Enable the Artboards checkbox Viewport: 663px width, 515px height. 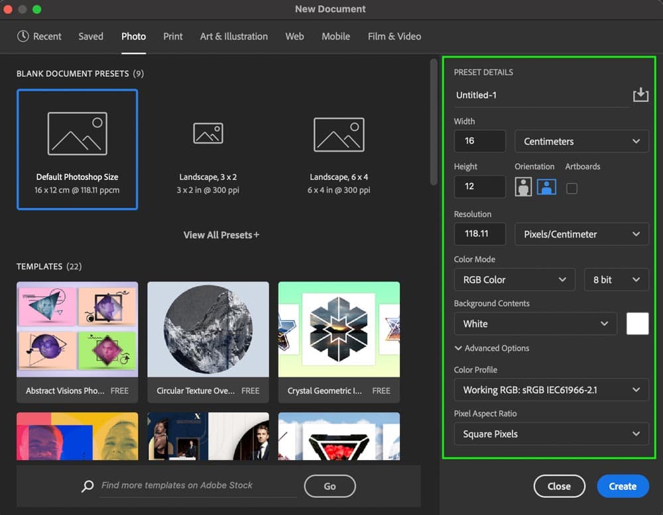click(x=572, y=188)
